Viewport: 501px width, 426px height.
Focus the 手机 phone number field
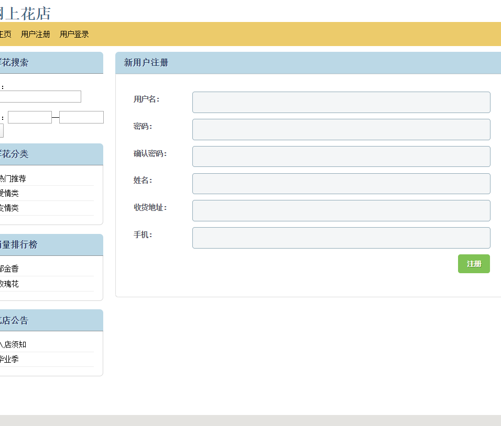341,238
